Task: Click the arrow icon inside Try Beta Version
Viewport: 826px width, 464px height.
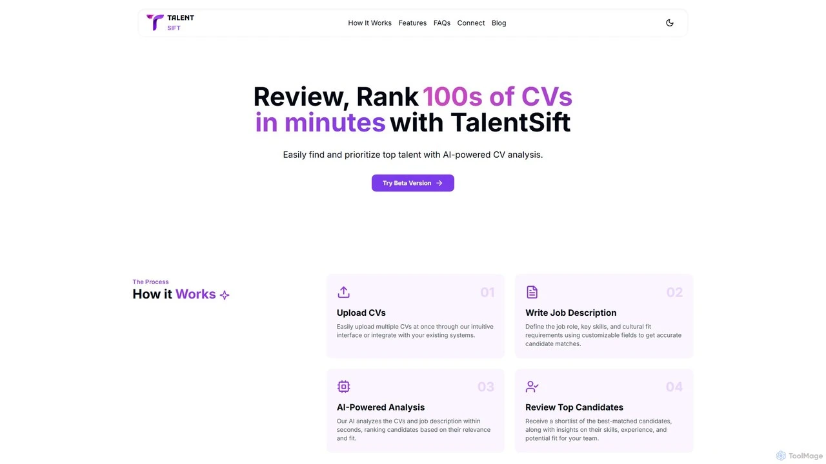Action: coord(439,183)
